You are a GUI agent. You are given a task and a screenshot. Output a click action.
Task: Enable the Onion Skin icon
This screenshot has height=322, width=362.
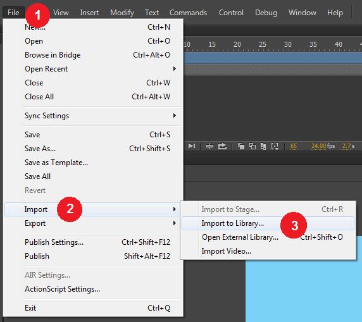(240, 146)
